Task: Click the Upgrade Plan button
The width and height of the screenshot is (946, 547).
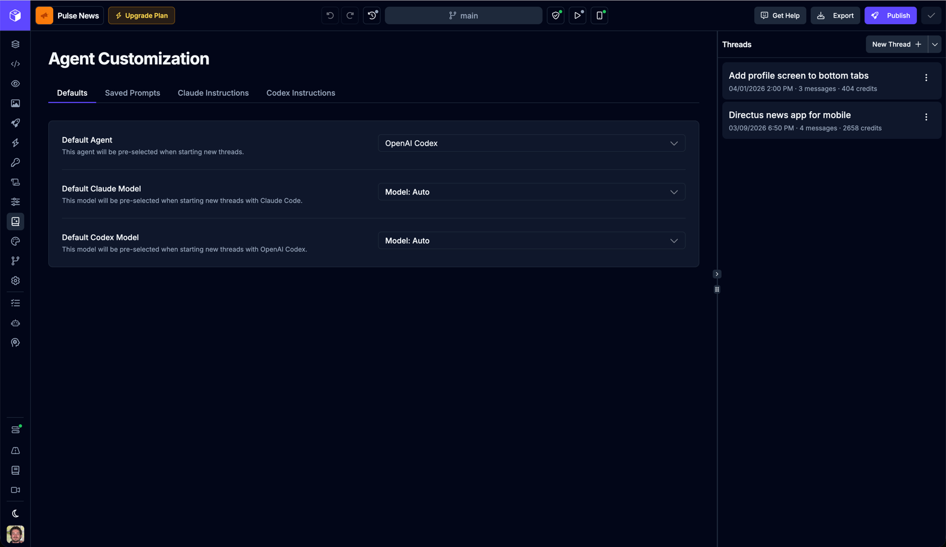Action: tap(142, 15)
